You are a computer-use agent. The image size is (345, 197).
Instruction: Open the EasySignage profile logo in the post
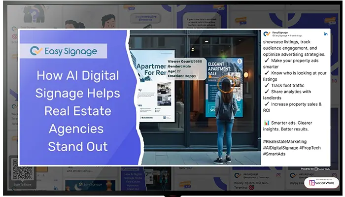coord(267,34)
